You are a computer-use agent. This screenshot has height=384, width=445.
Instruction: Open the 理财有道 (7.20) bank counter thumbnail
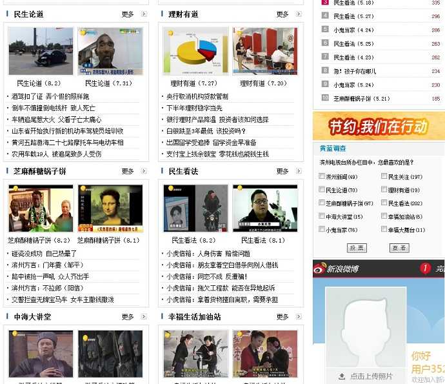(x=265, y=51)
